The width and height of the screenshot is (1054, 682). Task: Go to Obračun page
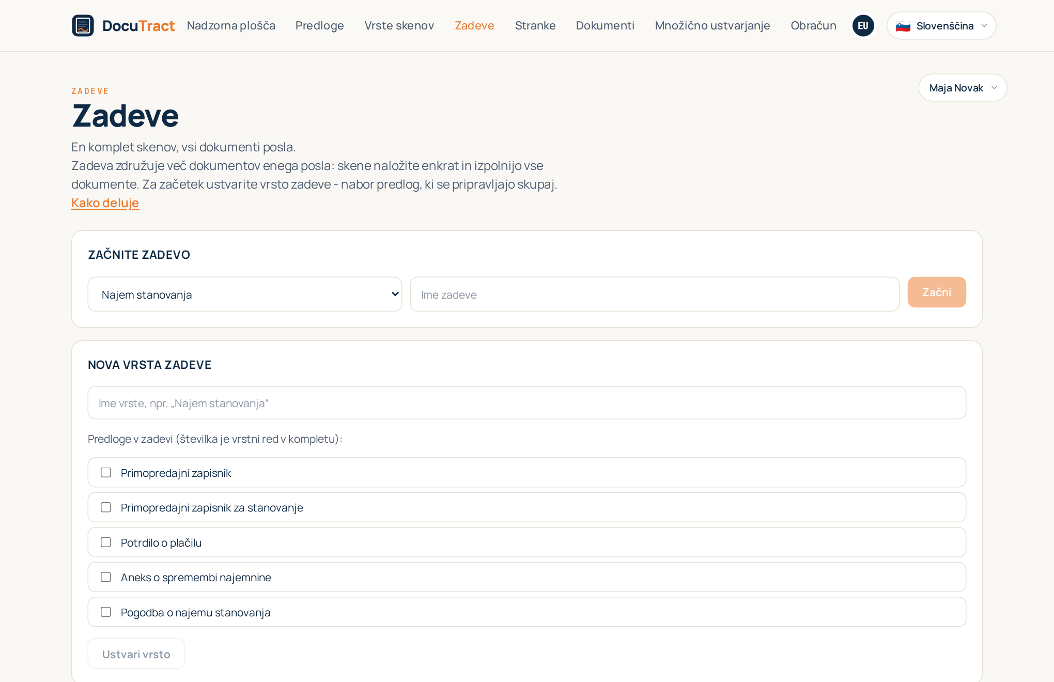point(813,25)
